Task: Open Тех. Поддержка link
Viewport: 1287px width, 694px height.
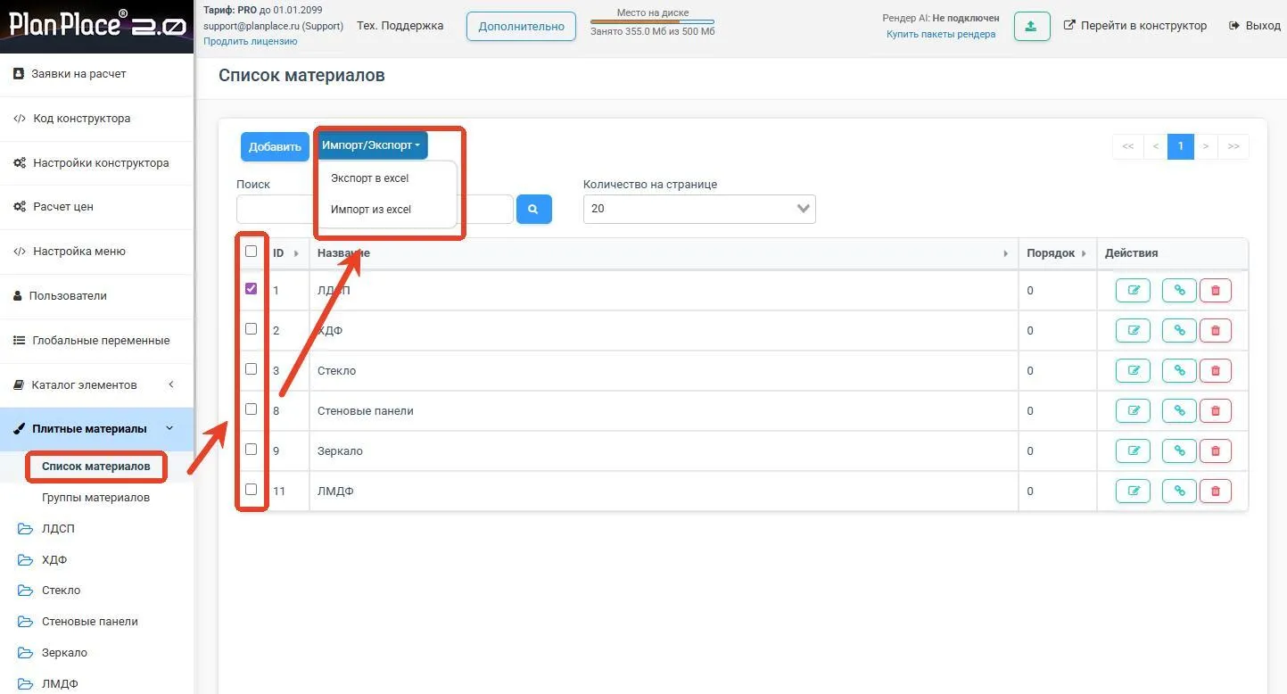Action: point(400,26)
